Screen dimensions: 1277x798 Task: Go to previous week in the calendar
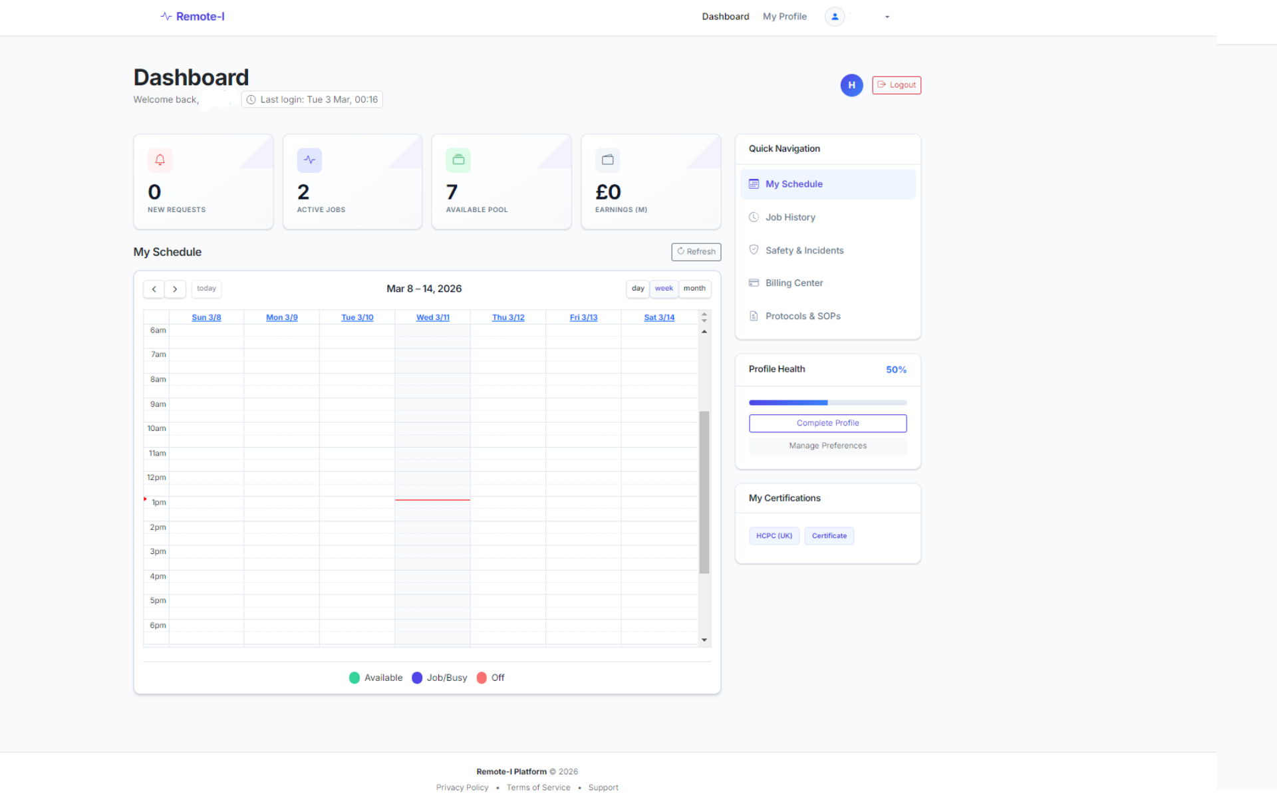click(154, 289)
